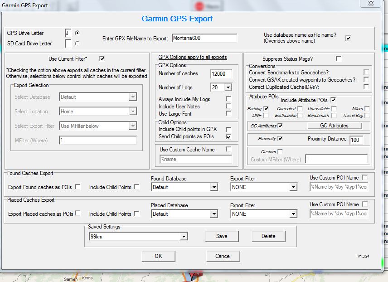
Task: Enable Use Custom Cache Name checkbox
Action: pyautogui.click(x=228, y=149)
